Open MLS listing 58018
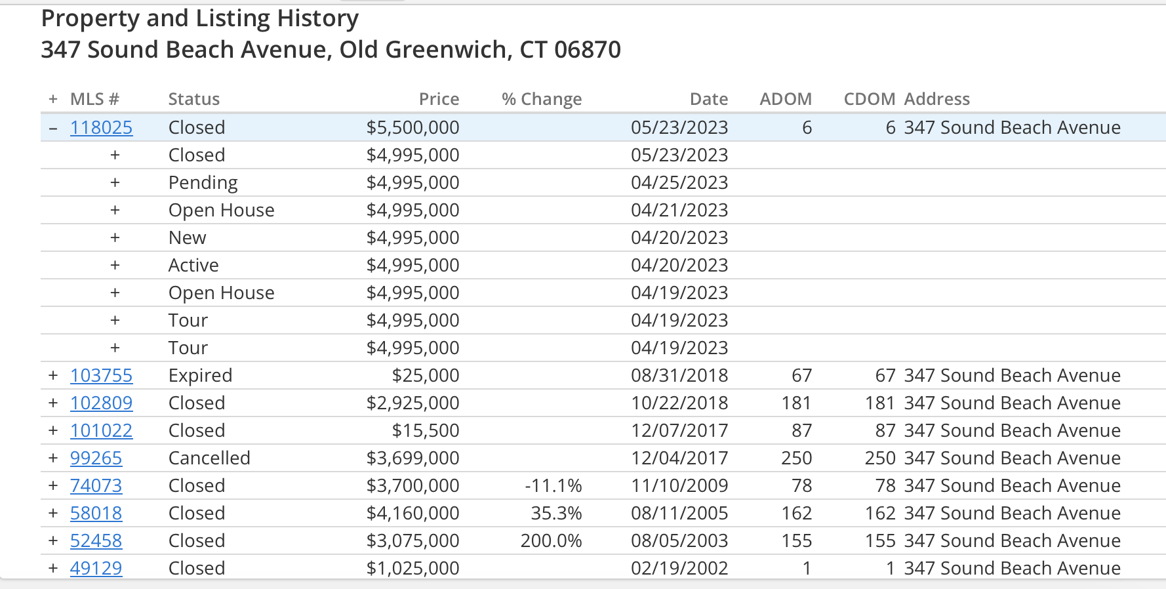The height and width of the screenshot is (589, 1166). click(96, 514)
